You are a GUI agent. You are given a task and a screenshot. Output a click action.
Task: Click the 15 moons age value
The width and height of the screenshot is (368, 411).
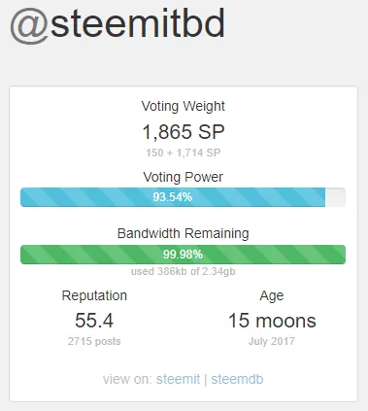pos(272,321)
